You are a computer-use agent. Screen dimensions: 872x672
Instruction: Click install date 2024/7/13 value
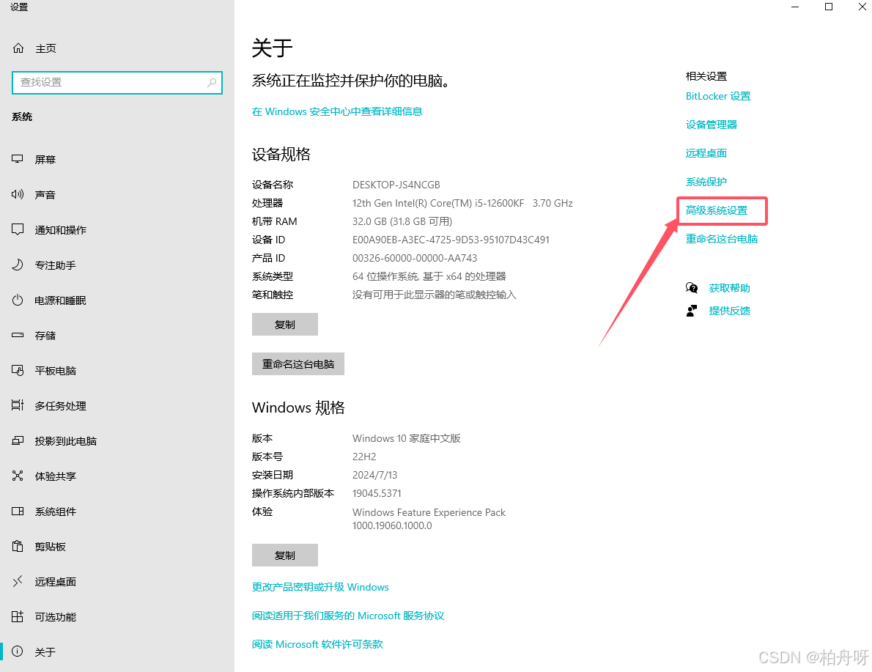click(x=375, y=475)
